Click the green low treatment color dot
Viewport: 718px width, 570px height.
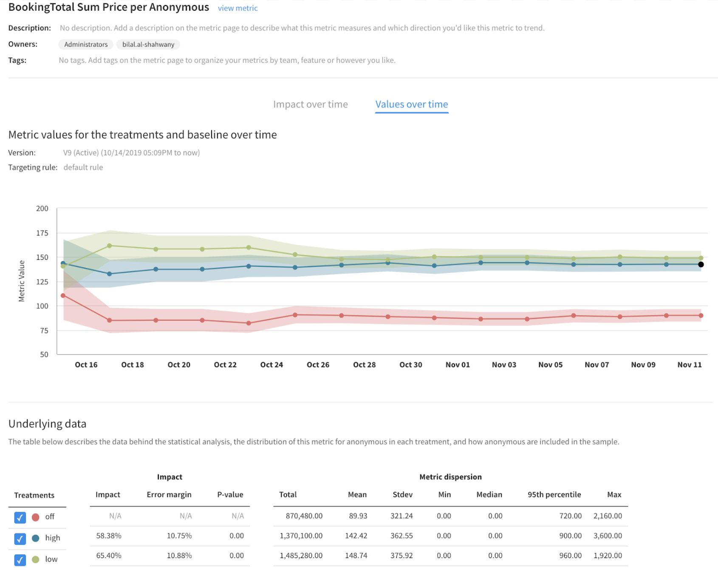click(36, 559)
